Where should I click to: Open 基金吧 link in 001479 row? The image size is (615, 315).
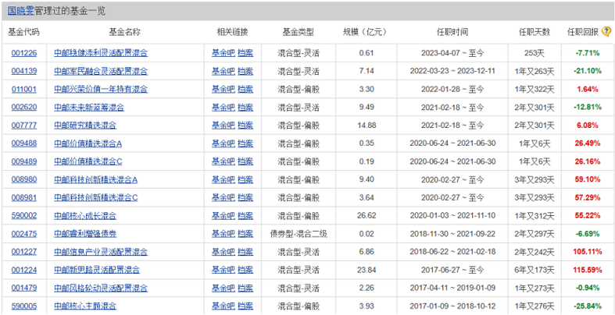(223, 288)
